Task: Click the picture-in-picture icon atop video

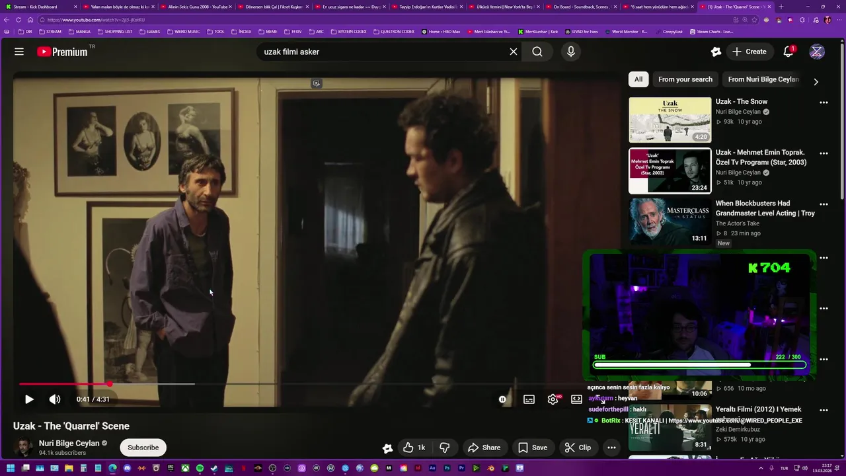Action: 317,83
